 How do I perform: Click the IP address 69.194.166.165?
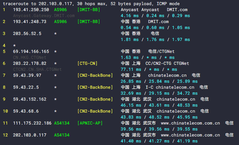(31, 51)
